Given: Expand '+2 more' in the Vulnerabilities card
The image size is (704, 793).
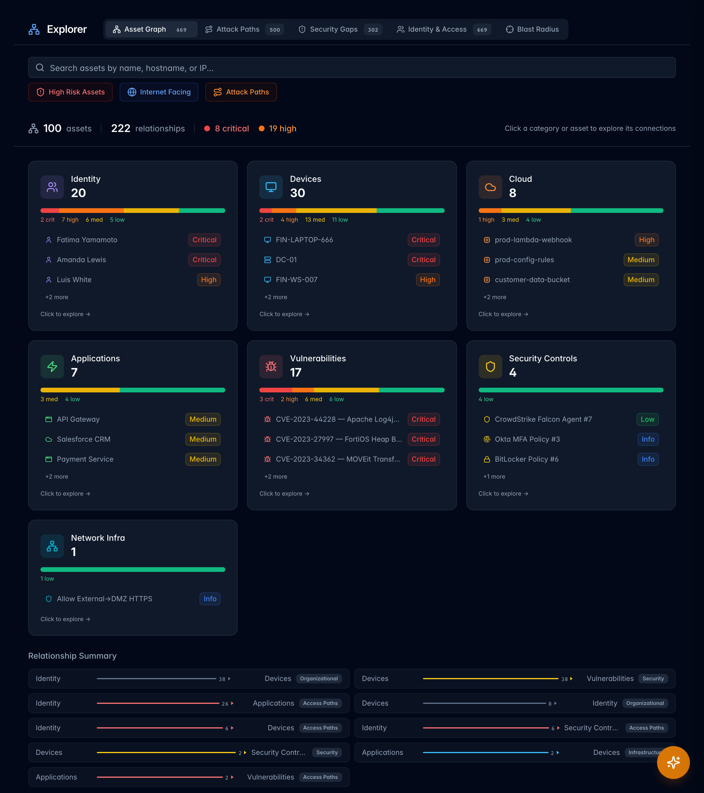Looking at the screenshot, I should coord(275,477).
